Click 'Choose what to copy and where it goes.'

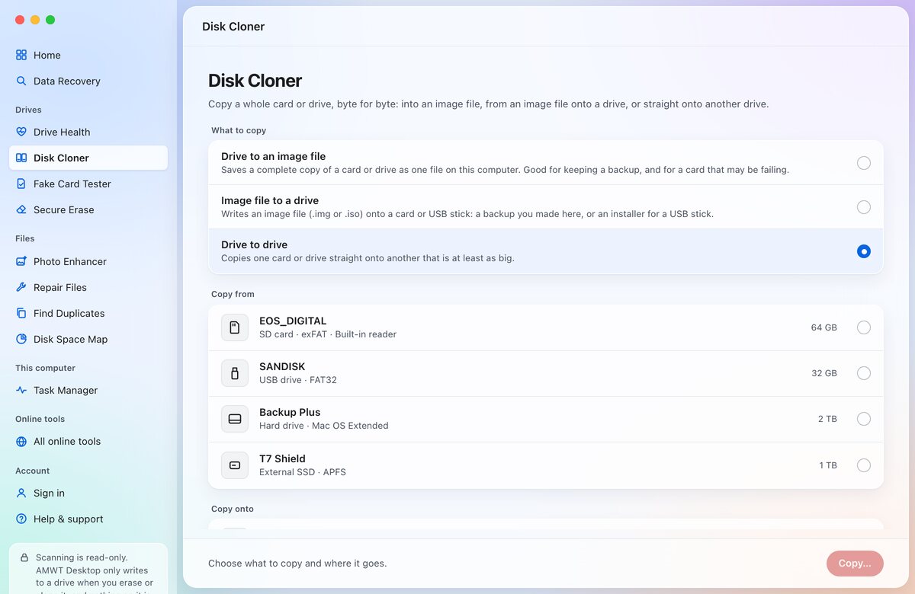coord(297,564)
